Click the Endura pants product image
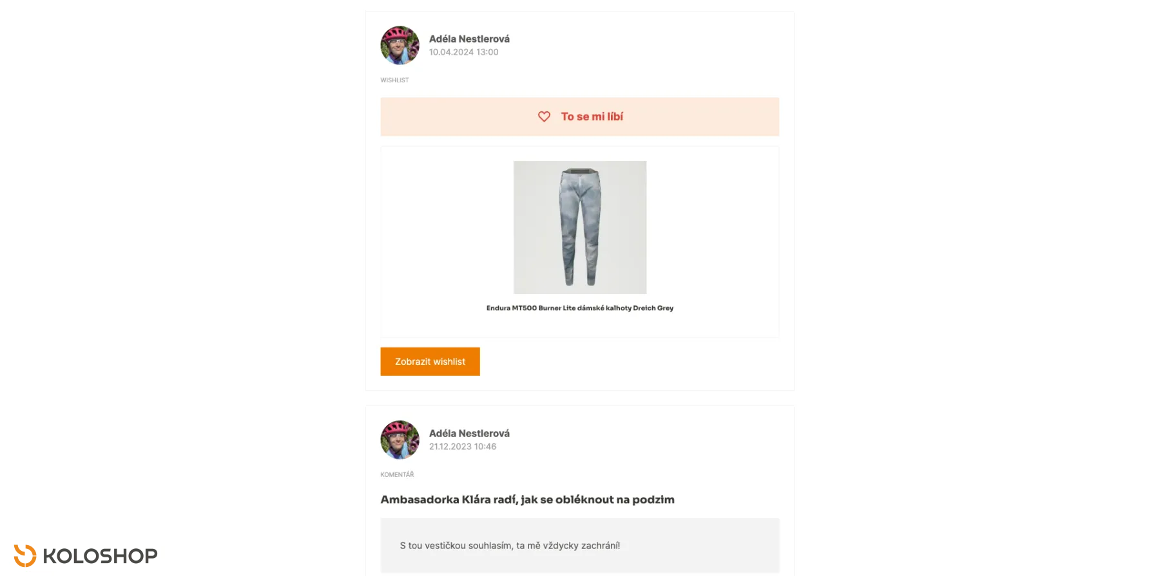This screenshot has width=1160, height=576. pyautogui.click(x=580, y=227)
